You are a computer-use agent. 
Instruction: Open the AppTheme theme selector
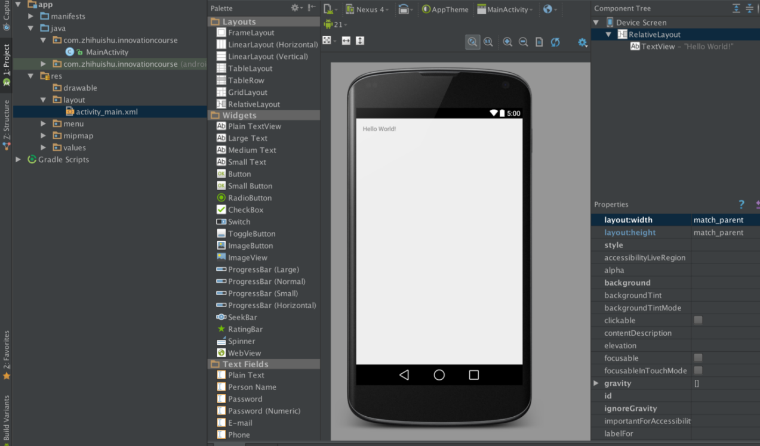(445, 10)
